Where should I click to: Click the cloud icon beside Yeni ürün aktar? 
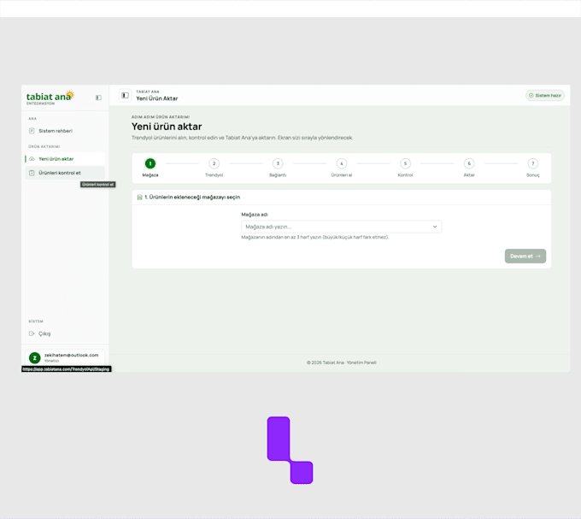pos(32,159)
